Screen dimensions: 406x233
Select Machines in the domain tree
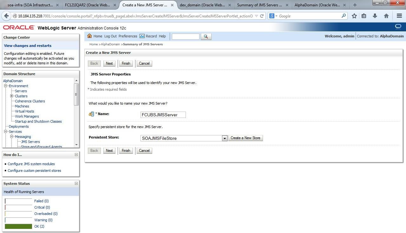(x=22, y=106)
